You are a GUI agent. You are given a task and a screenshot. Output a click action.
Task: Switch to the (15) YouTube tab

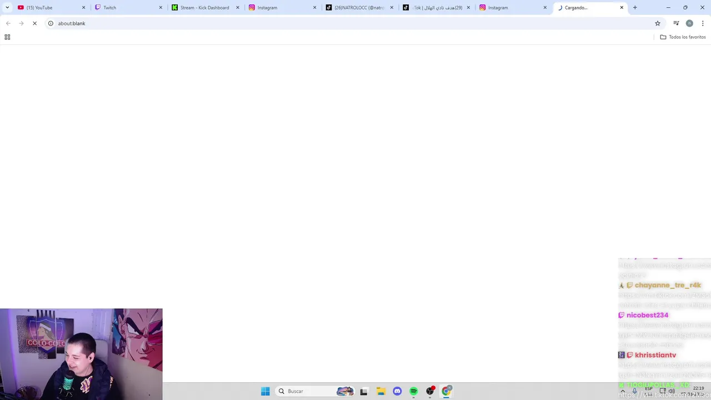click(x=51, y=8)
